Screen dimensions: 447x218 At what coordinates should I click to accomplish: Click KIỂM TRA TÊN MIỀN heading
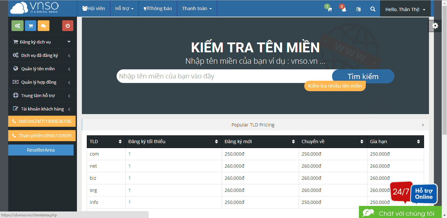pos(255,48)
